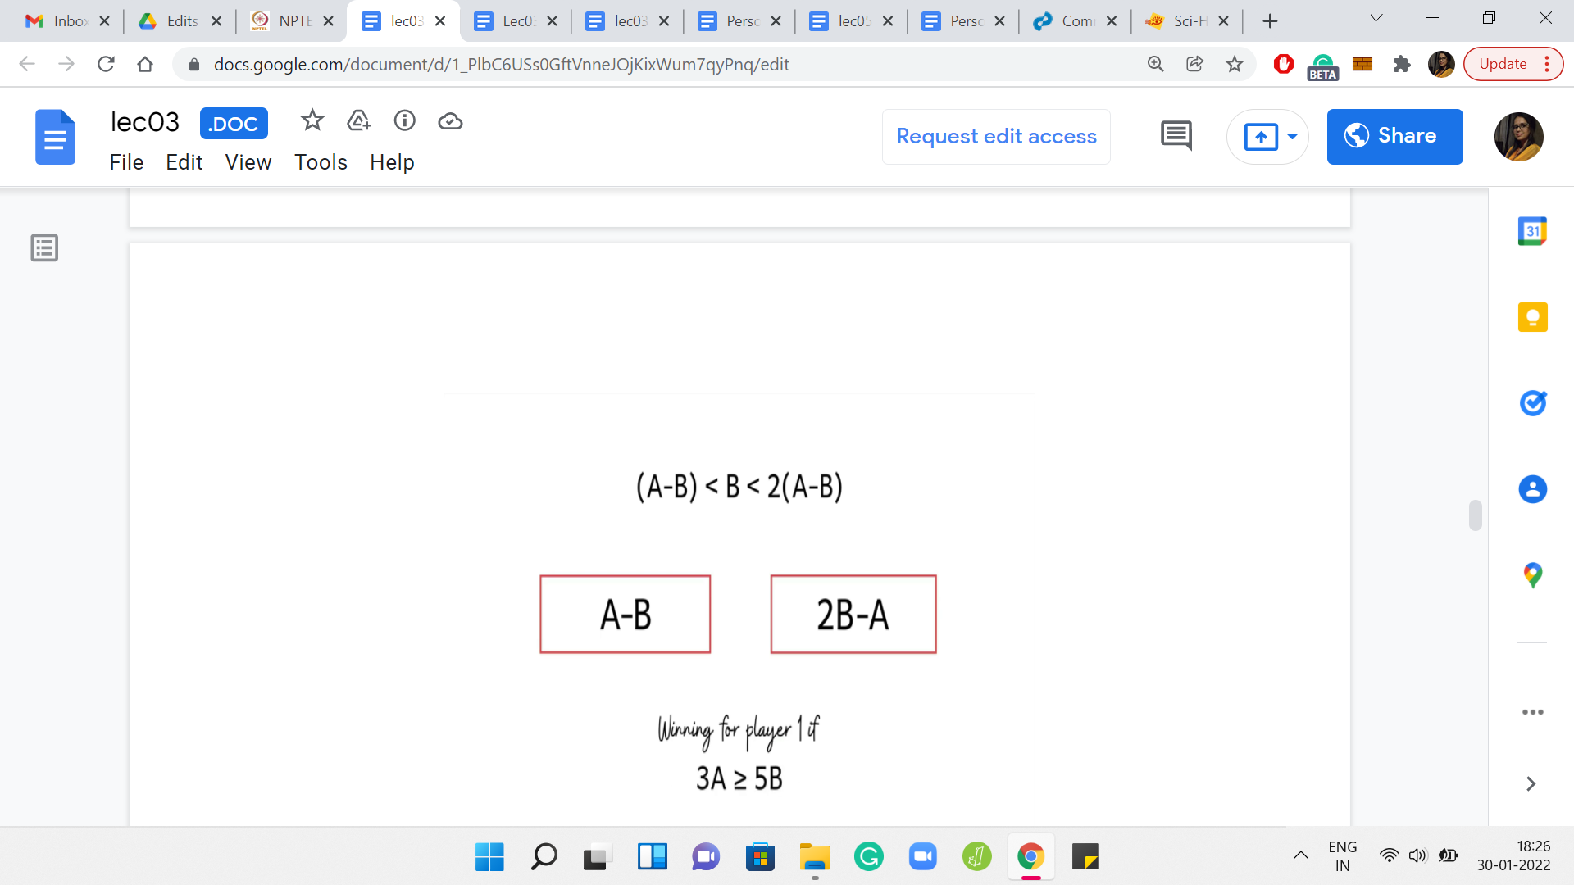Open Google Calendar in the side panel

[x=1531, y=231]
